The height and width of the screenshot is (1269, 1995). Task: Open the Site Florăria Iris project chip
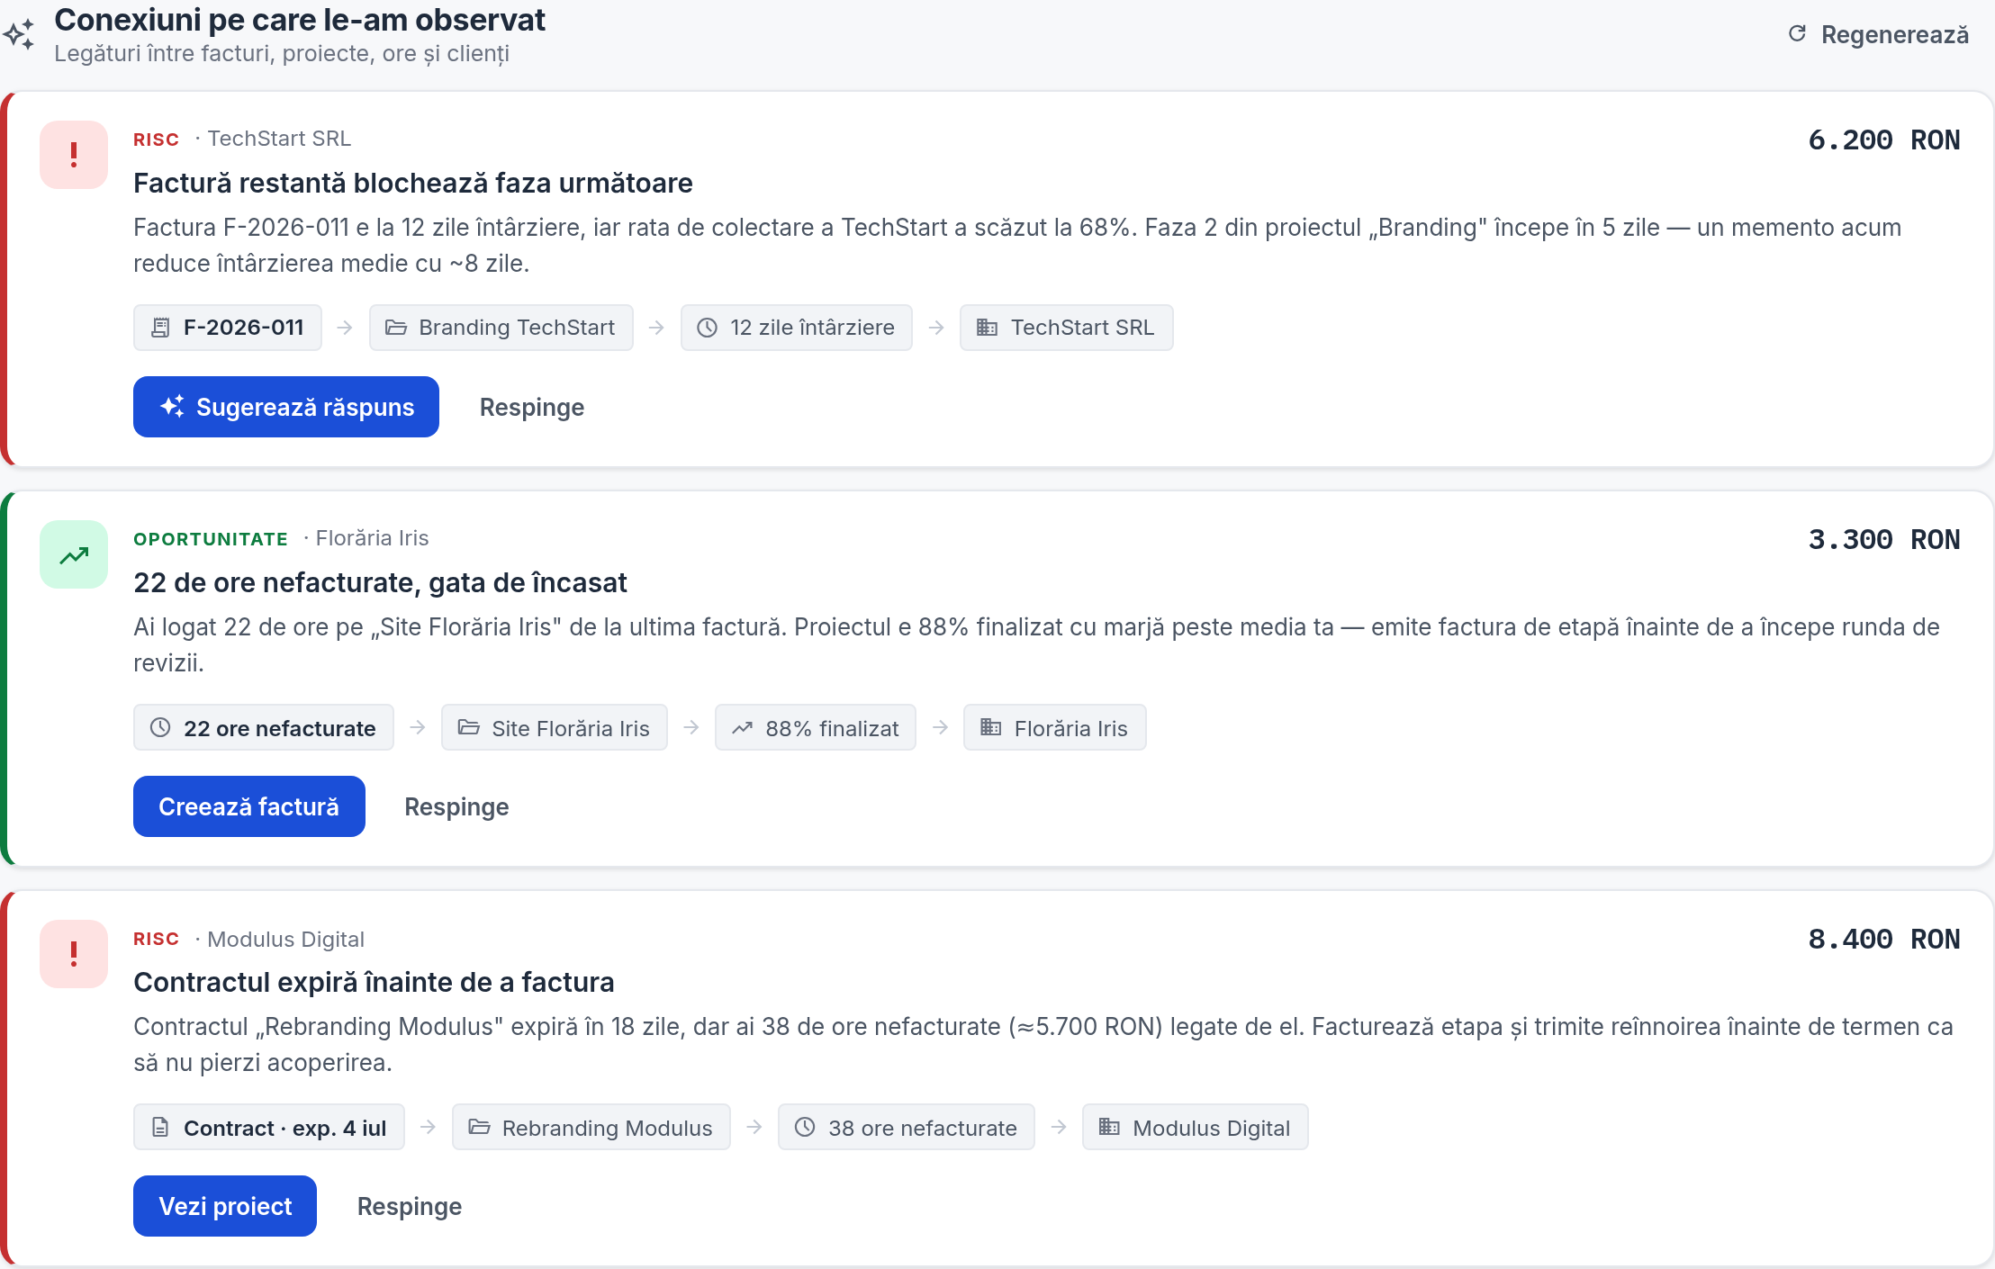coord(555,727)
